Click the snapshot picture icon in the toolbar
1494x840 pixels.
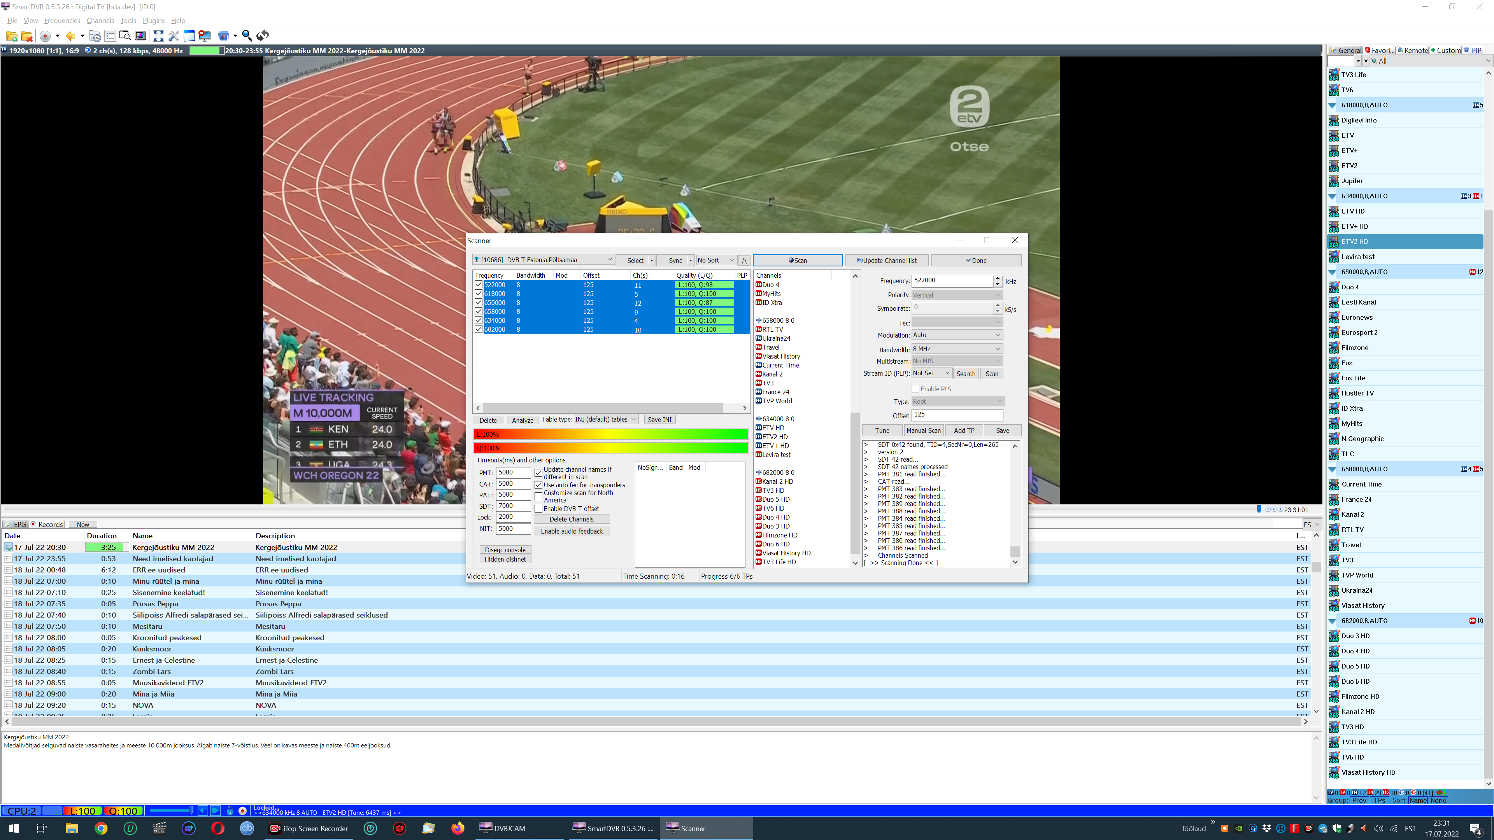(223, 36)
